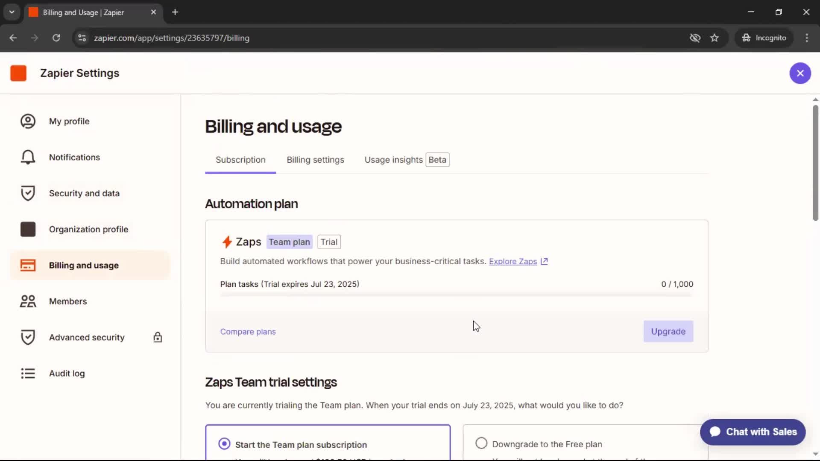The width and height of the screenshot is (820, 461).
Task: Click the Advanced security lock icon
Action: click(158, 337)
